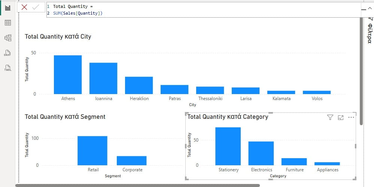Select the Corporate bar in Segment chart

[x=132, y=161]
